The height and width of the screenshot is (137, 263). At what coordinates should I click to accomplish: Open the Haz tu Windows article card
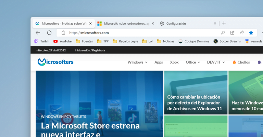tap(246, 92)
